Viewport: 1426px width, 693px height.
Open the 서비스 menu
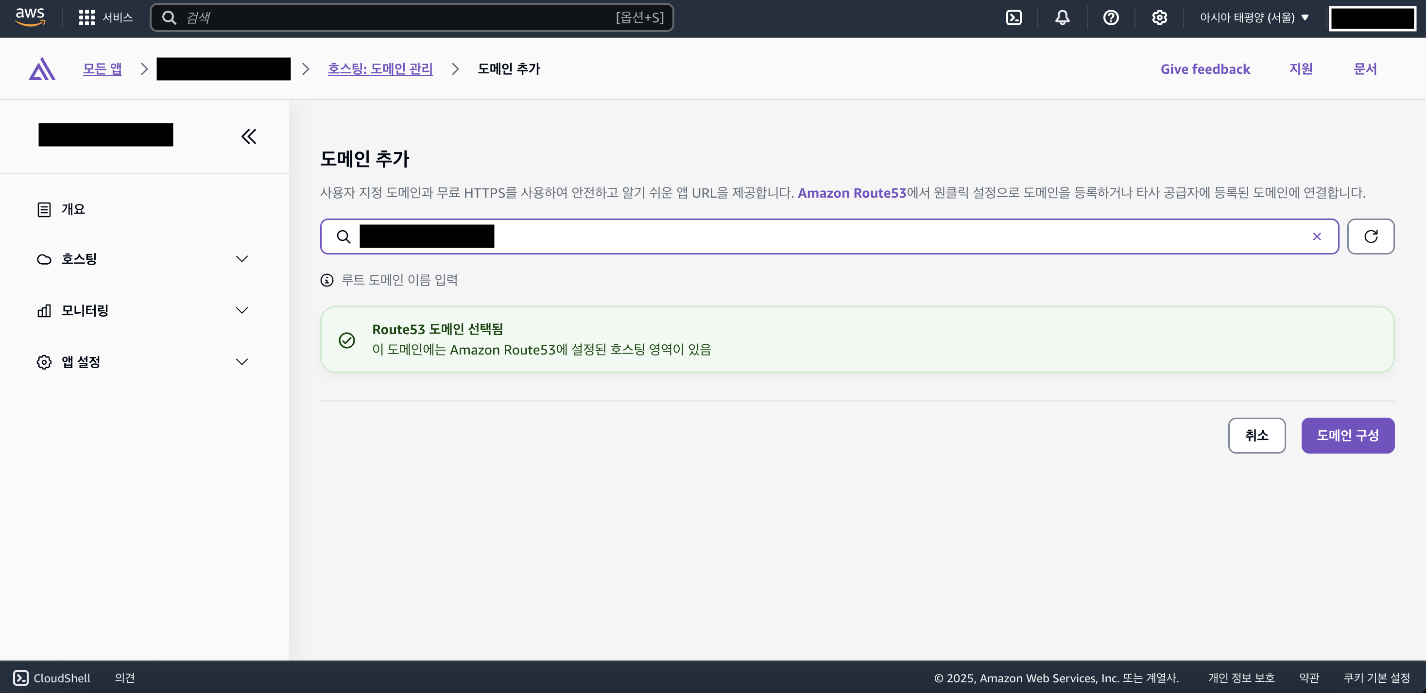pos(106,17)
